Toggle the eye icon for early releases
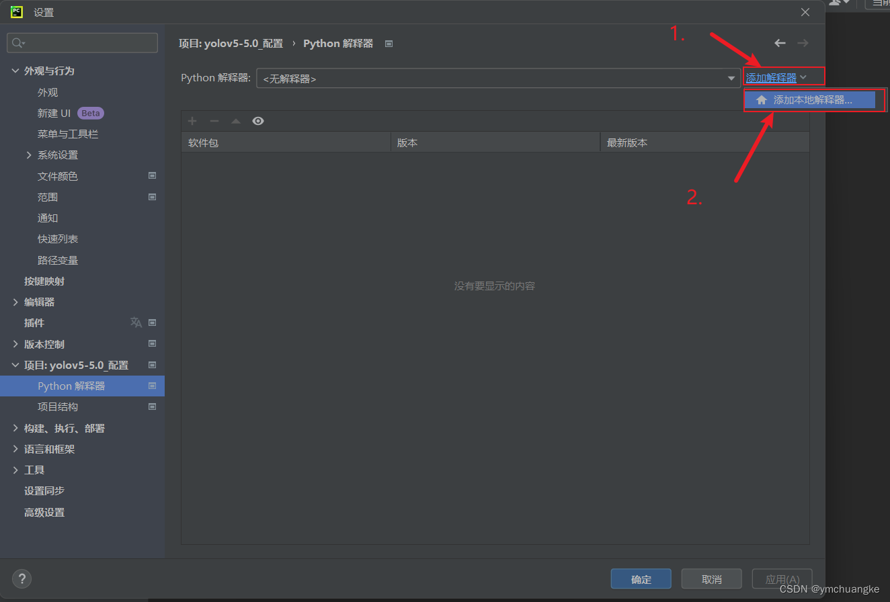 pos(258,121)
